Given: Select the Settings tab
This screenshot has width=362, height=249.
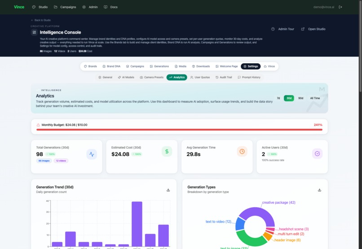Looking at the screenshot, I should (x=251, y=66).
